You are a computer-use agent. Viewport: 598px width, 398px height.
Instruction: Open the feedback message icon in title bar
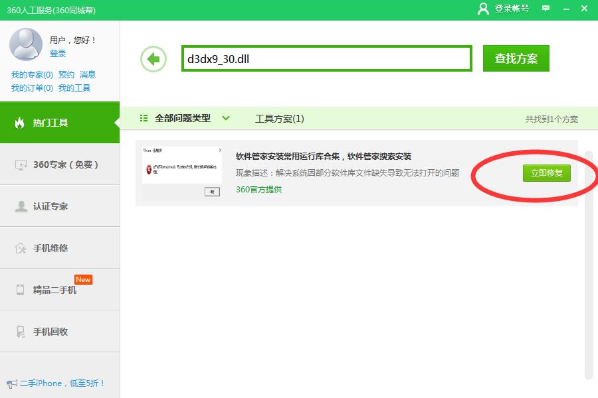pos(546,9)
